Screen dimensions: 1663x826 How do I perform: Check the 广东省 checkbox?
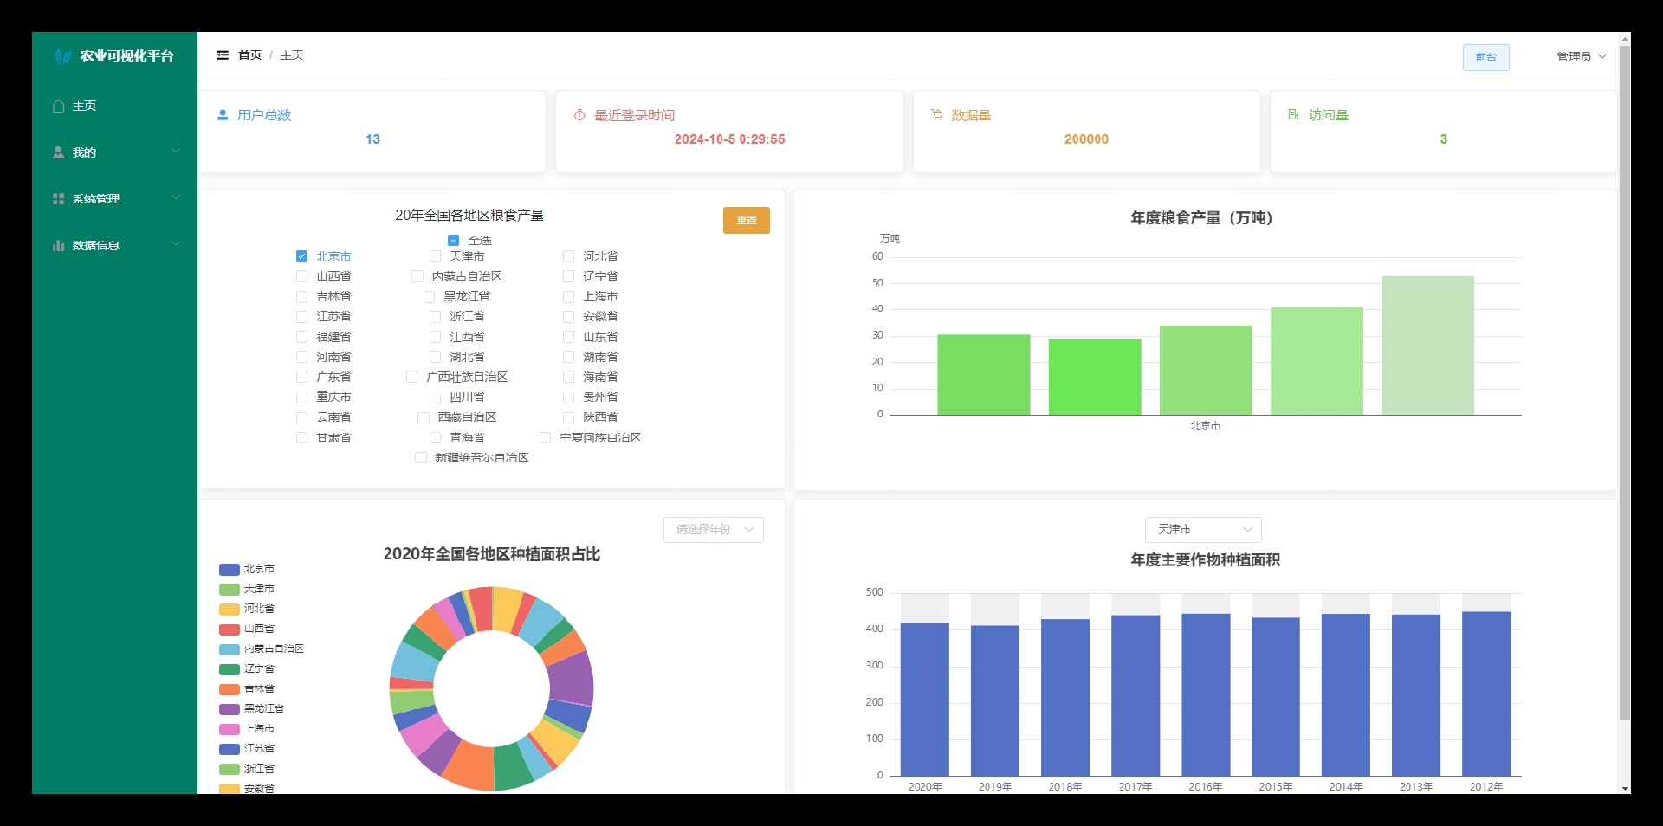[301, 377]
